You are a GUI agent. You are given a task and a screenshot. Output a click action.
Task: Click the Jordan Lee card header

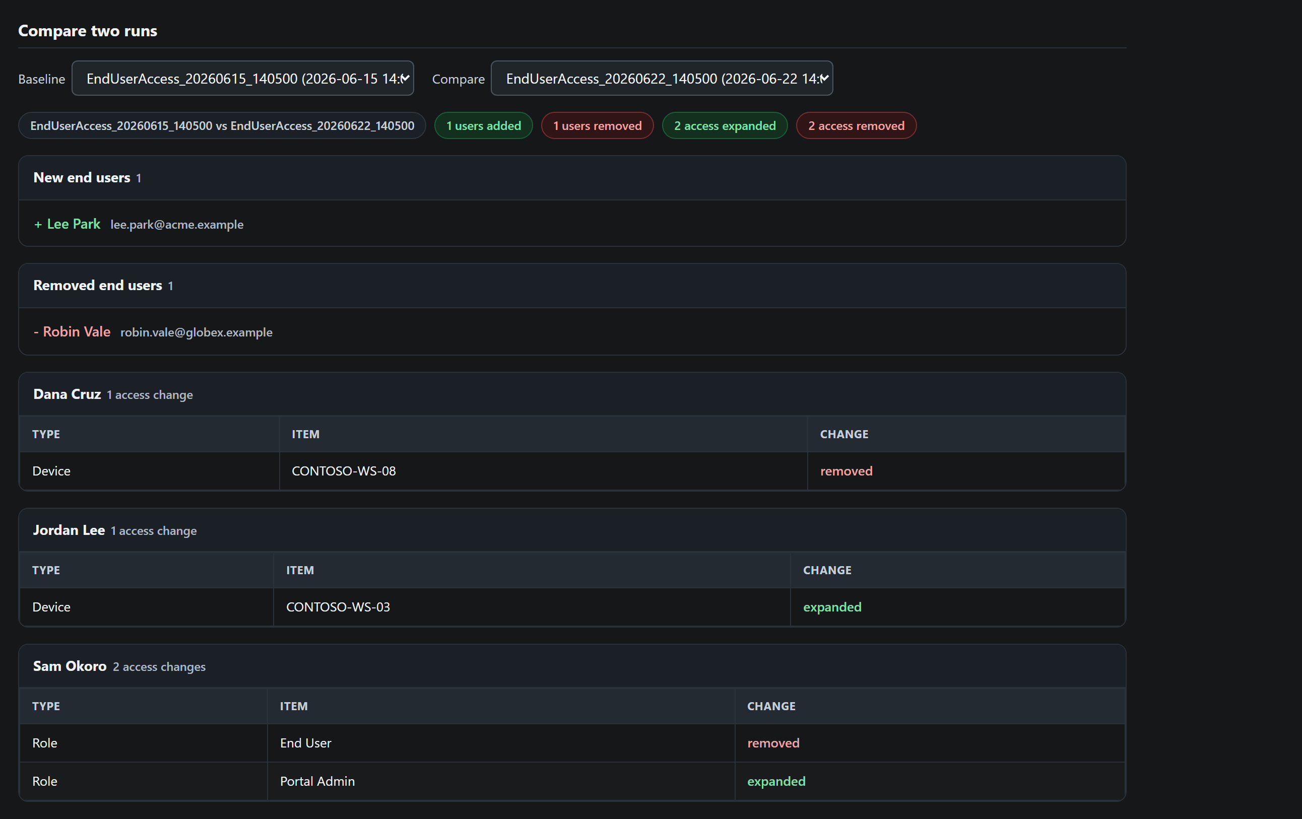click(572, 530)
